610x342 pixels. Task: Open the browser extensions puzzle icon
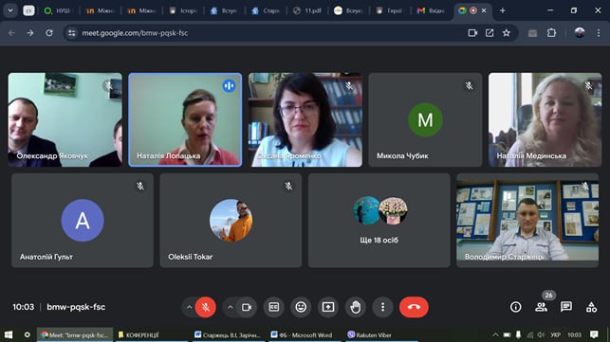tap(551, 33)
